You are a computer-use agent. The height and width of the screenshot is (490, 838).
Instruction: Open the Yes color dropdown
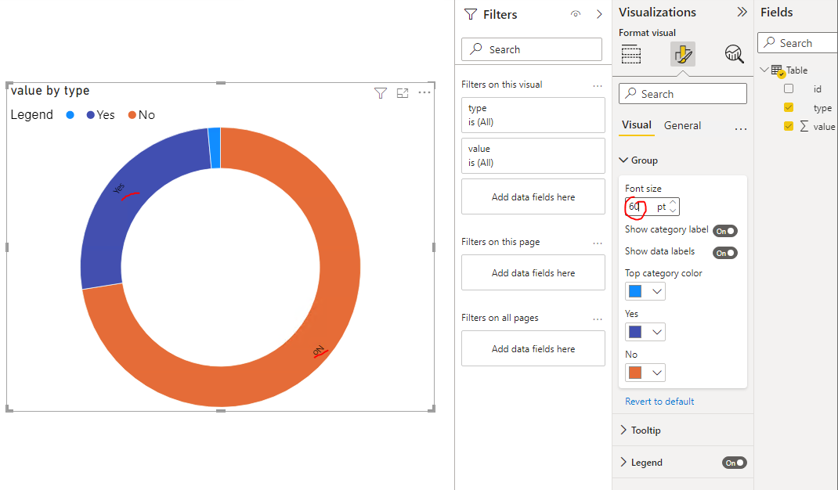point(645,332)
